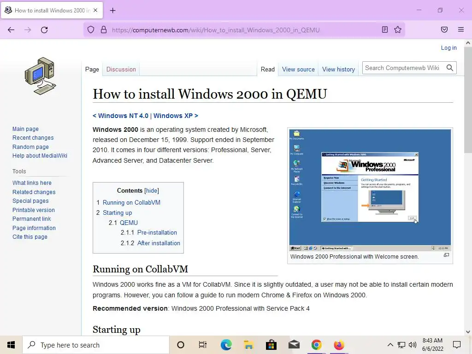Open Mail app from taskbar
Image resolution: width=472 pixels, height=354 pixels.
coord(294,345)
